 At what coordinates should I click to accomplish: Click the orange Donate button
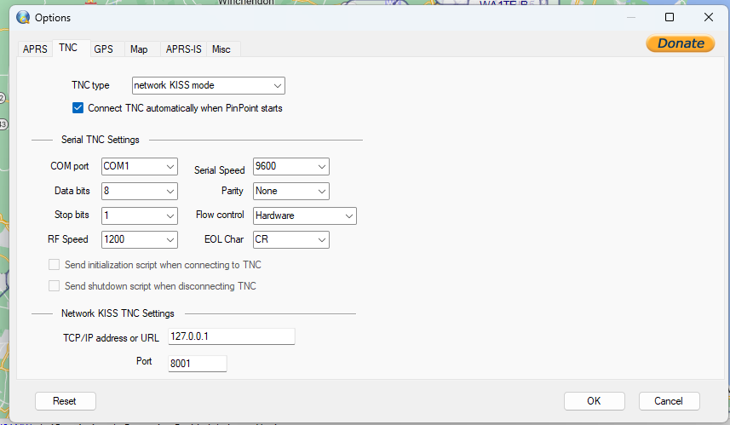681,43
